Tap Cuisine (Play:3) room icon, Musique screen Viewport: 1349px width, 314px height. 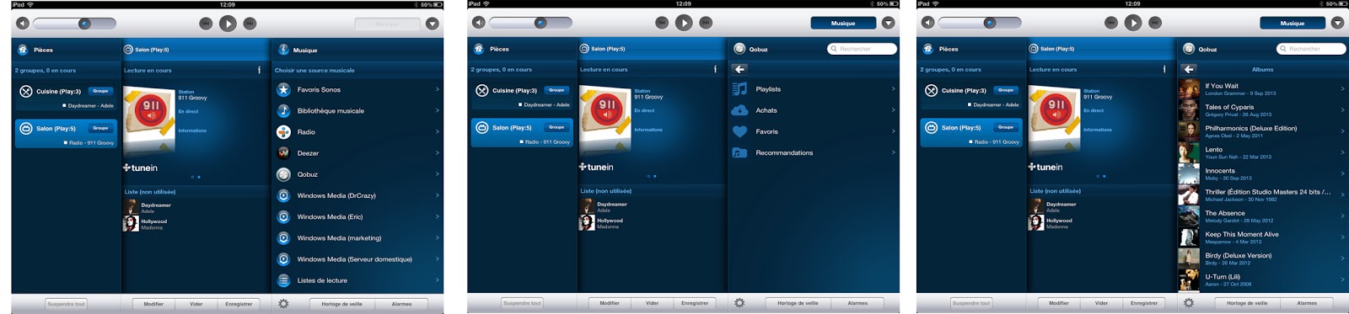(x=25, y=91)
